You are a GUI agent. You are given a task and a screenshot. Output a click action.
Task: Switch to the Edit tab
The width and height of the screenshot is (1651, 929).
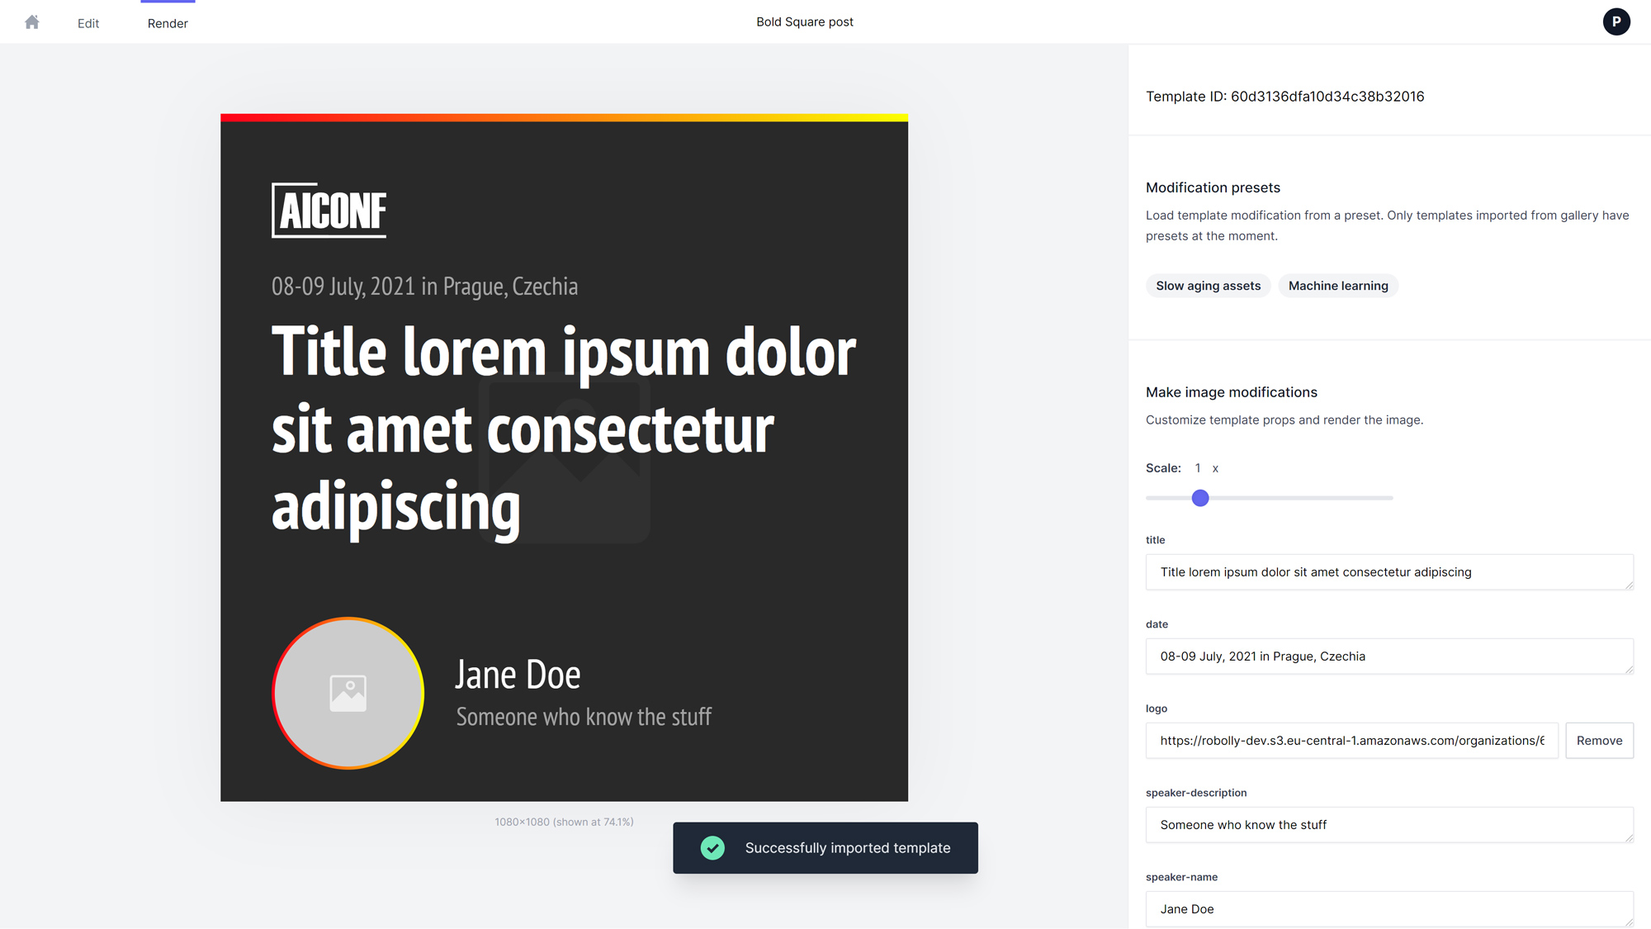[88, 23]
